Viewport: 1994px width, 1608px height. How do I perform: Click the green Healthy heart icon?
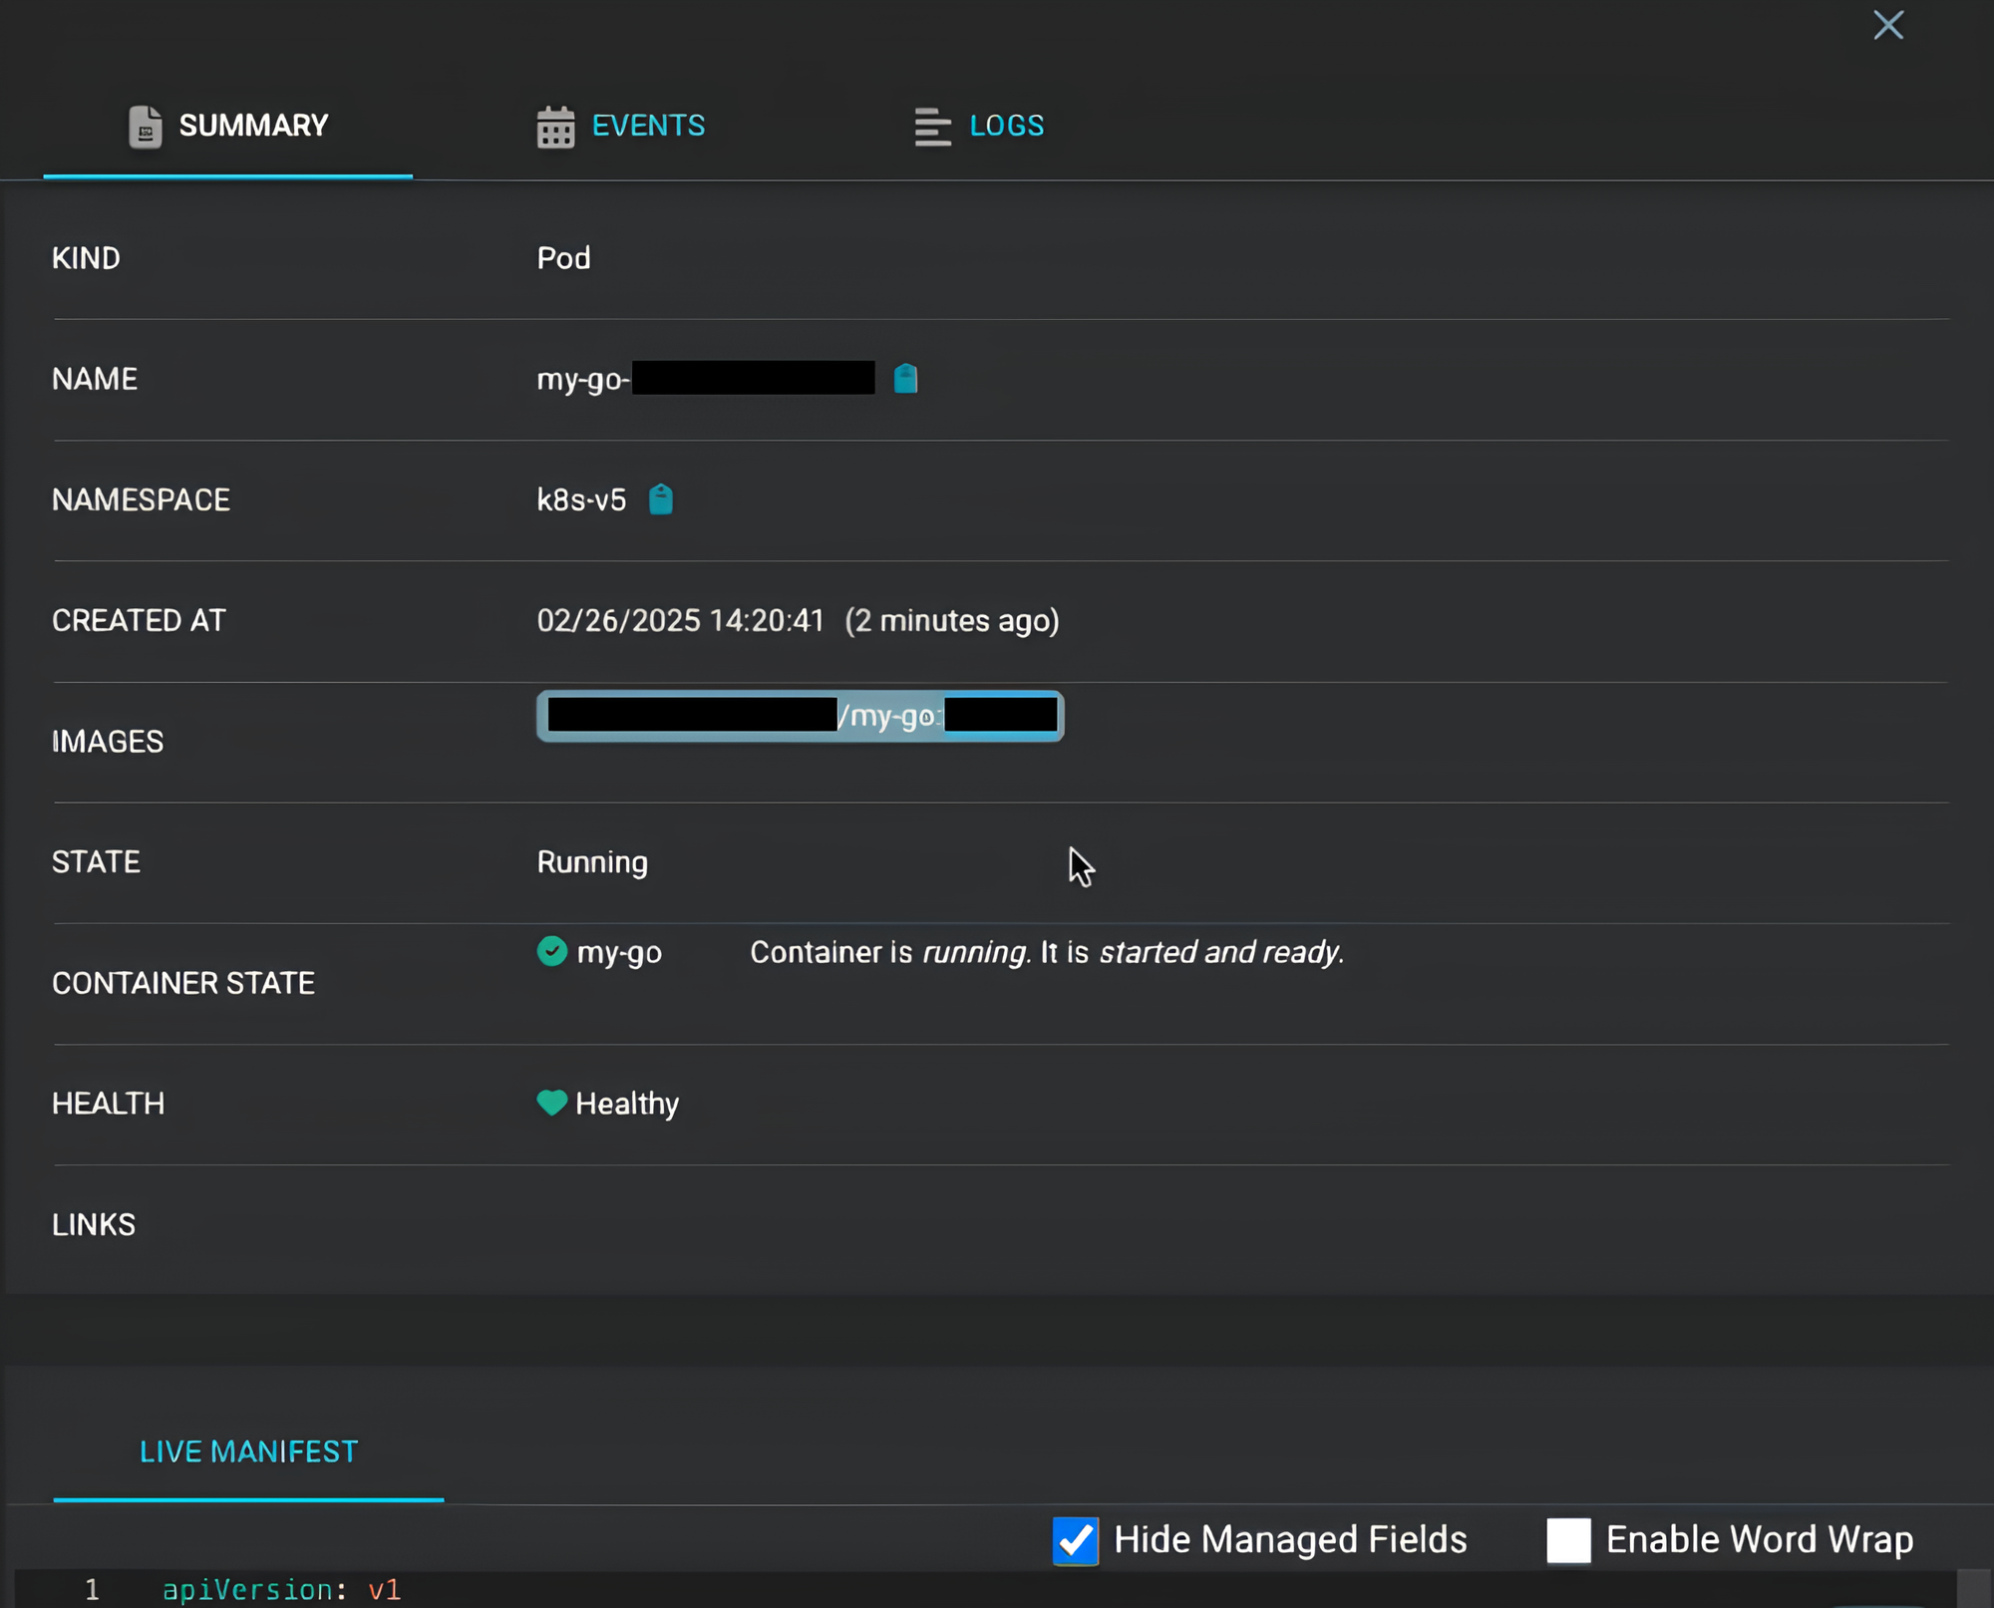pyautogui.click(x=551, y=1103)
